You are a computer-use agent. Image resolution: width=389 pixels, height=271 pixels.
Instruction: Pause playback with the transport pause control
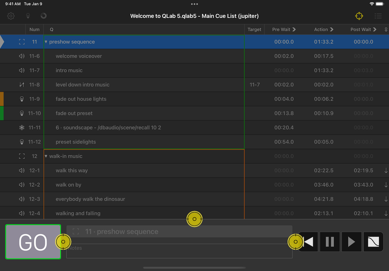click(330, 241)
